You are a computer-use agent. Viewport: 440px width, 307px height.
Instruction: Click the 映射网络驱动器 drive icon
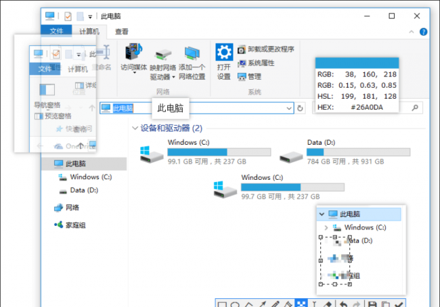163,55
